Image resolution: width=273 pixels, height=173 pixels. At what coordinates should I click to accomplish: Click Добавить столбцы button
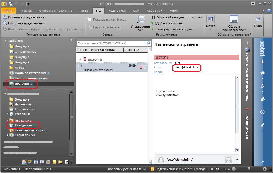[x=167, y=23]
